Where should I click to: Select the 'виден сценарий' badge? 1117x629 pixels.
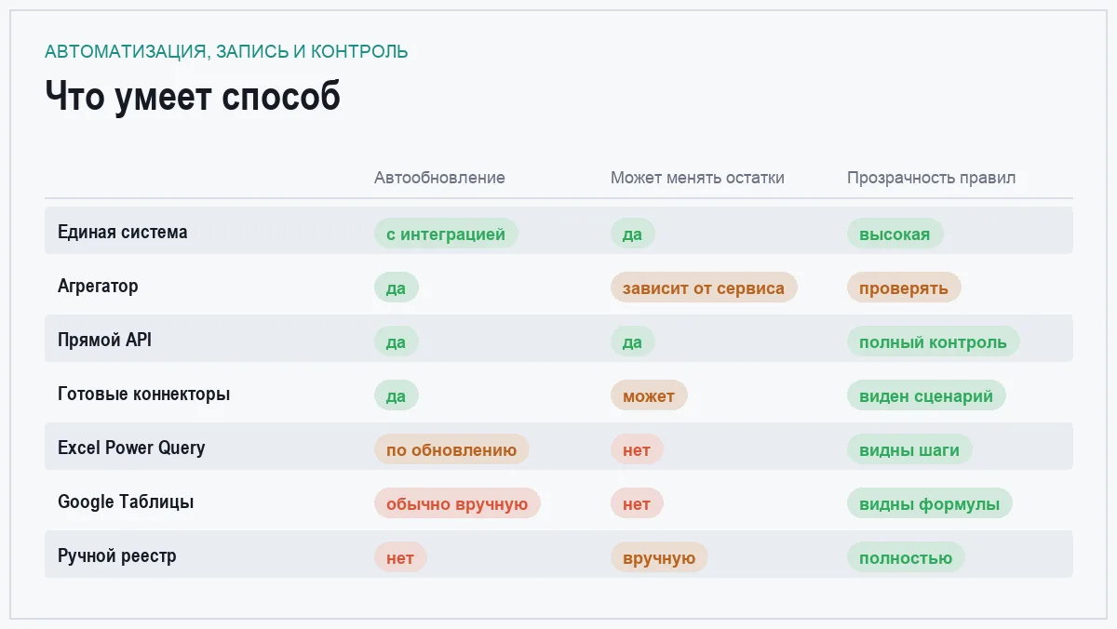[926, 395]
